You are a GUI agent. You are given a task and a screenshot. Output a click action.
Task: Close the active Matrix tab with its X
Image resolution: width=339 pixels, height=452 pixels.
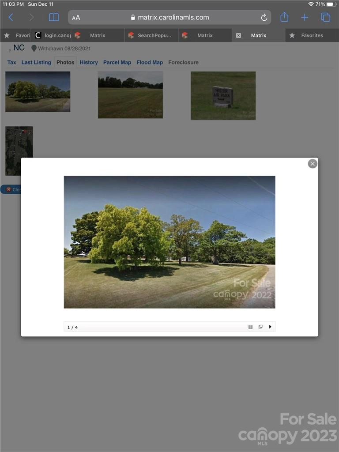[238, 35]
